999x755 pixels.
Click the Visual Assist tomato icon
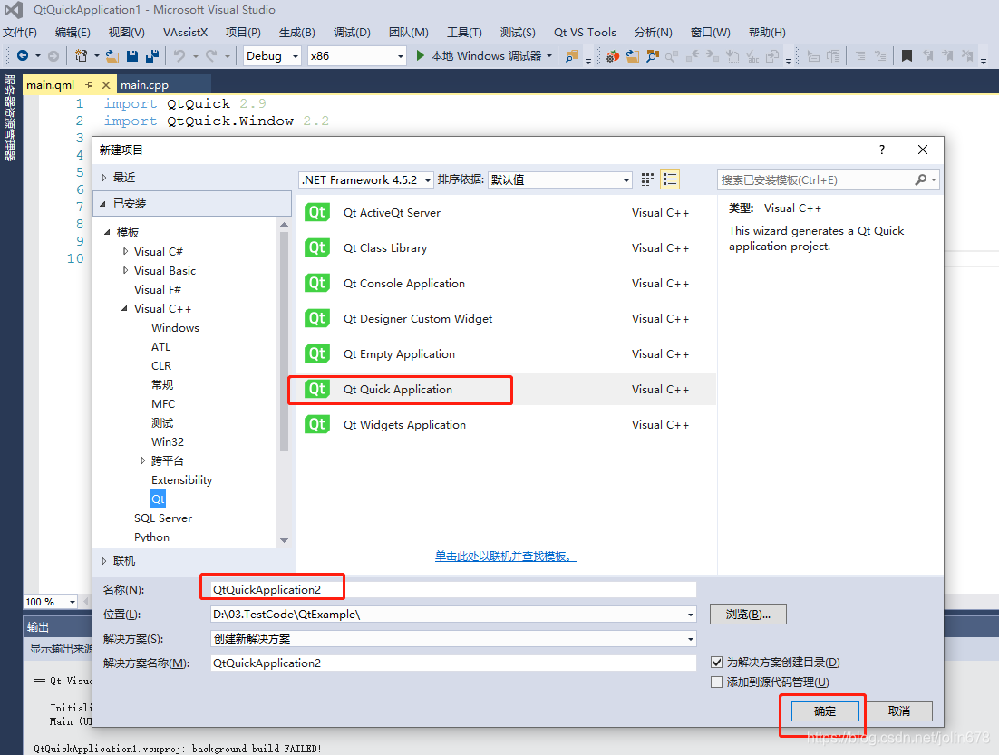(x=613, y=56)
